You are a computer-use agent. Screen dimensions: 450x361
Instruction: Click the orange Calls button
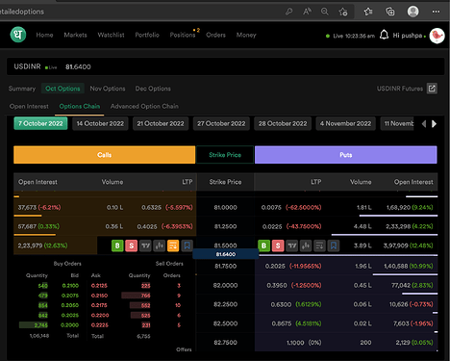point(105,155)
